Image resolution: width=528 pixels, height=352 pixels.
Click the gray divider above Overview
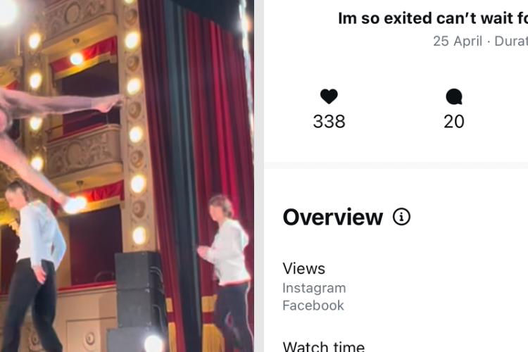(396, 165)
